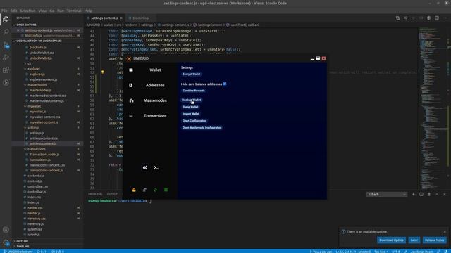Screen dimensions: 451x253
Task: Add a new terminal with plus icon
Action: tap(414, 194)
